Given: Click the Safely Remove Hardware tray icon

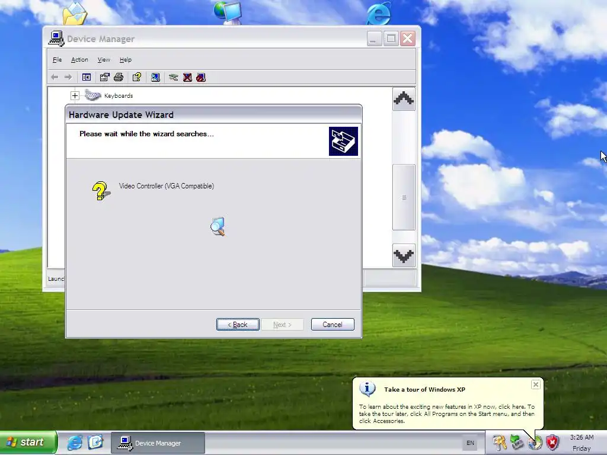Looking at the screenshot, I should coord(517,442).
